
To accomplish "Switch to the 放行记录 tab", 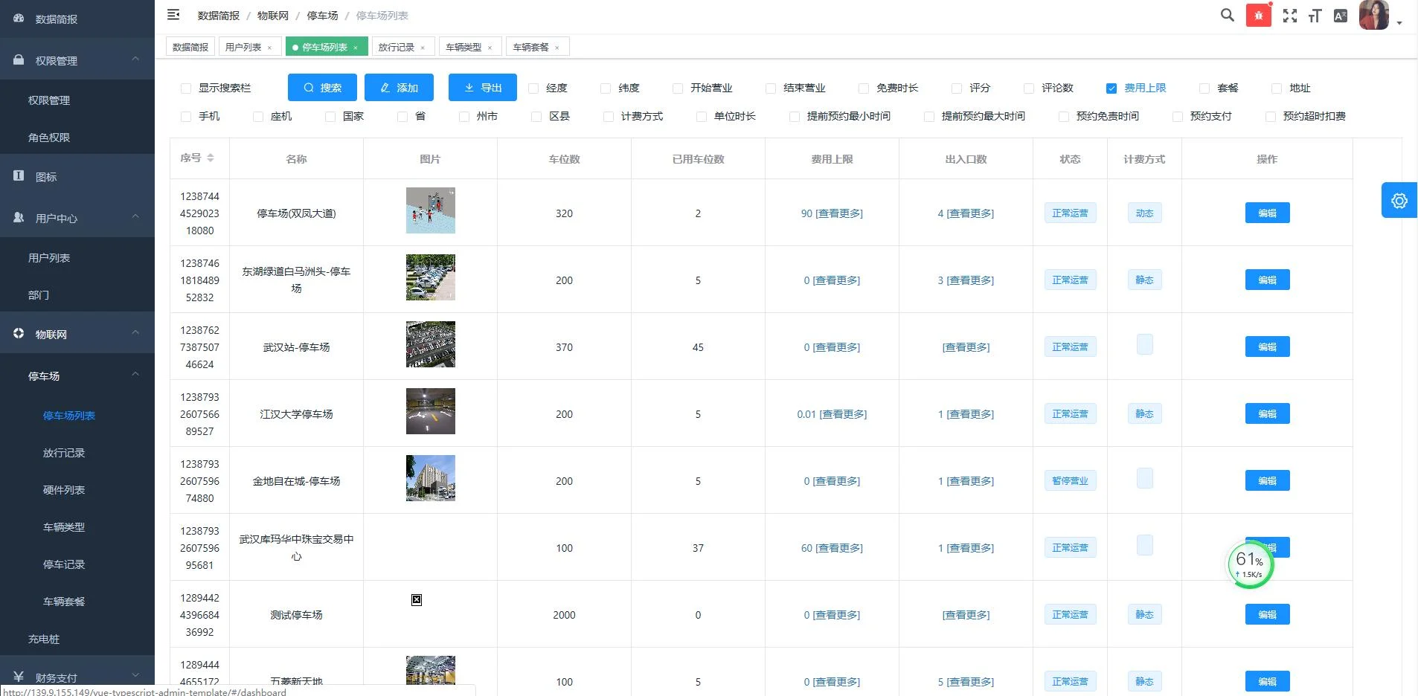I will (397, 46).
